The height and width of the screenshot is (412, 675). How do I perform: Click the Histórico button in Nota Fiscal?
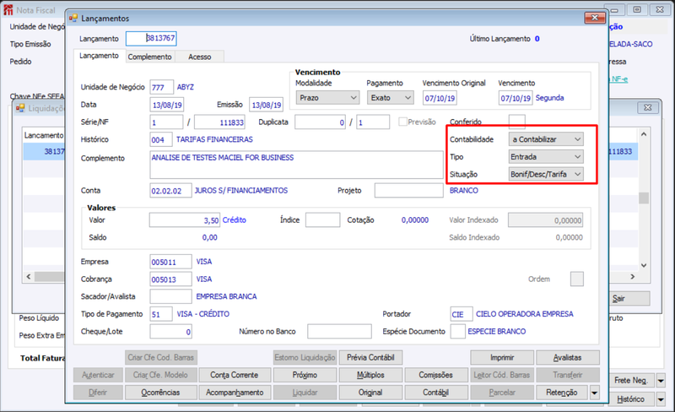pyautogui.click(x=631, y=399)
